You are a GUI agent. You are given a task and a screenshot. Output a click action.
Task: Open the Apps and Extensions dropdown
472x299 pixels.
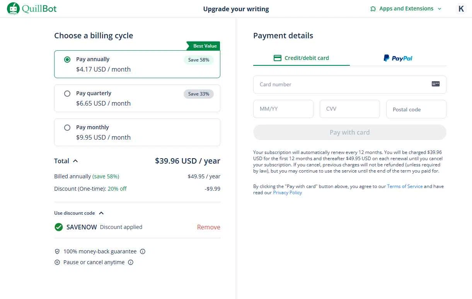(406, 9)
